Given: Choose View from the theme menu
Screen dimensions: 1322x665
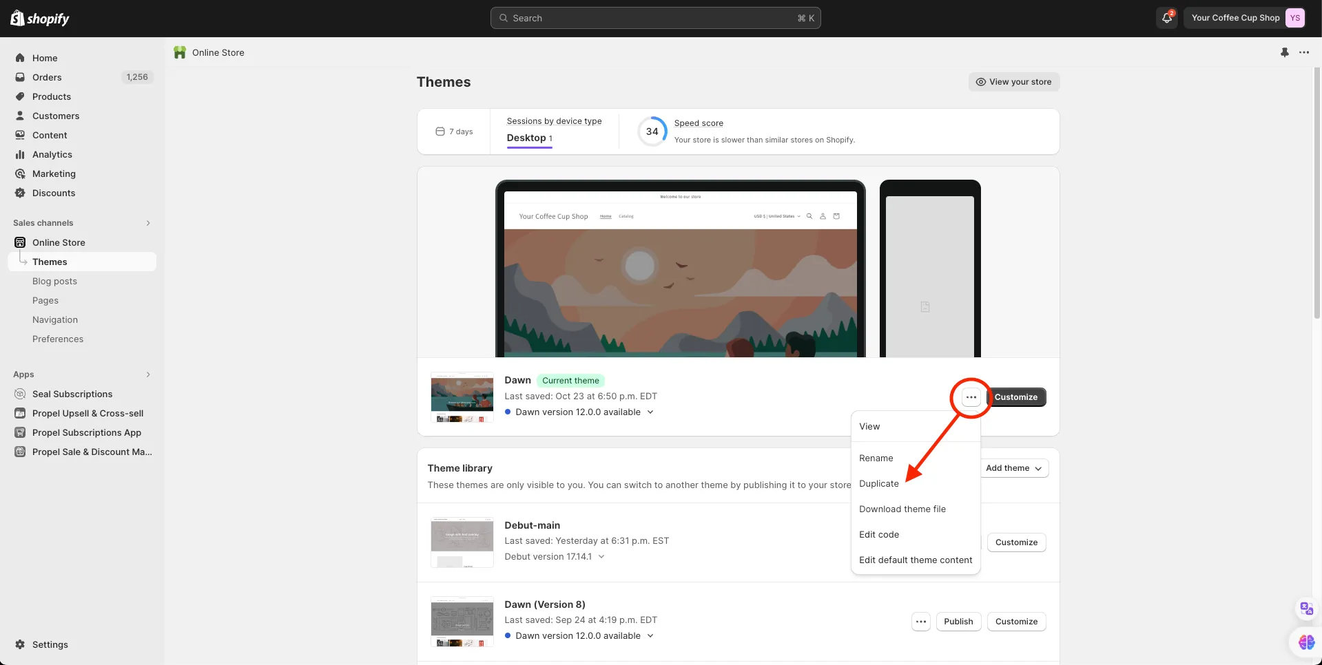Looking at the screenshot, I should (x=916, y=427).
